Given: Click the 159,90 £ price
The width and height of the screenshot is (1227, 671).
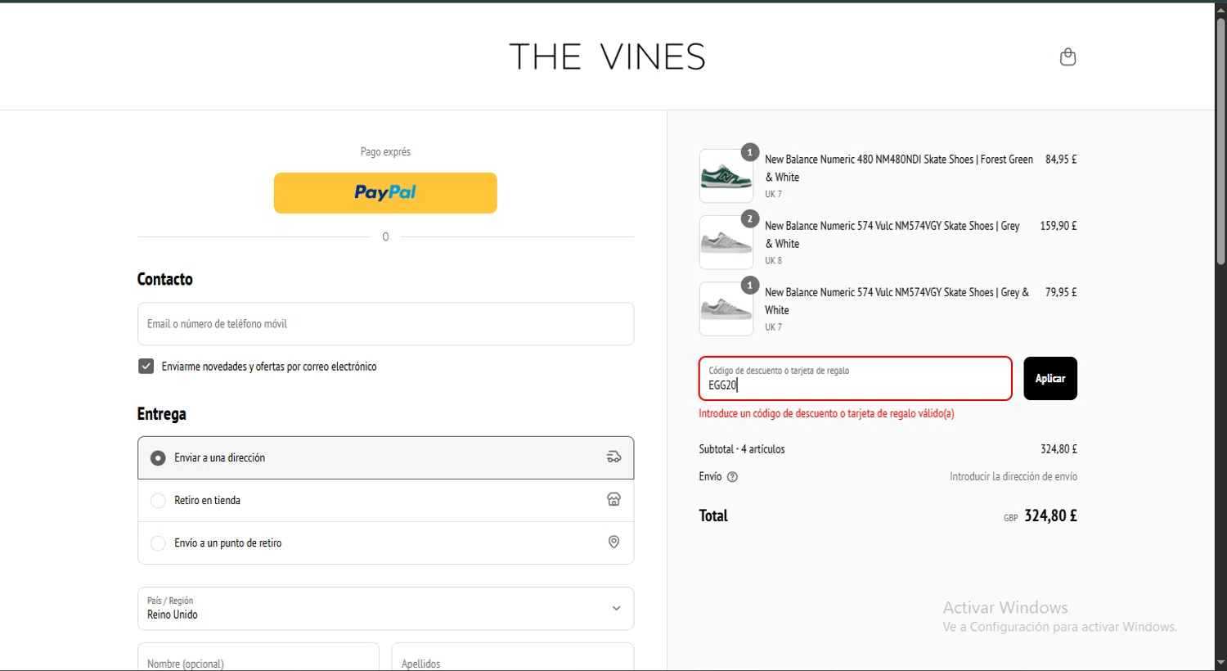Looking at the screenshot, I should pyautogui.click(x=1058, y=226).
